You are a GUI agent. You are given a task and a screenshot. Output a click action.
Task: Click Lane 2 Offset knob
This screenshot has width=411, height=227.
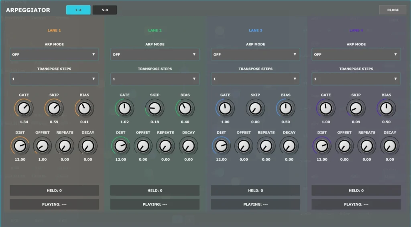coord(143,146)
